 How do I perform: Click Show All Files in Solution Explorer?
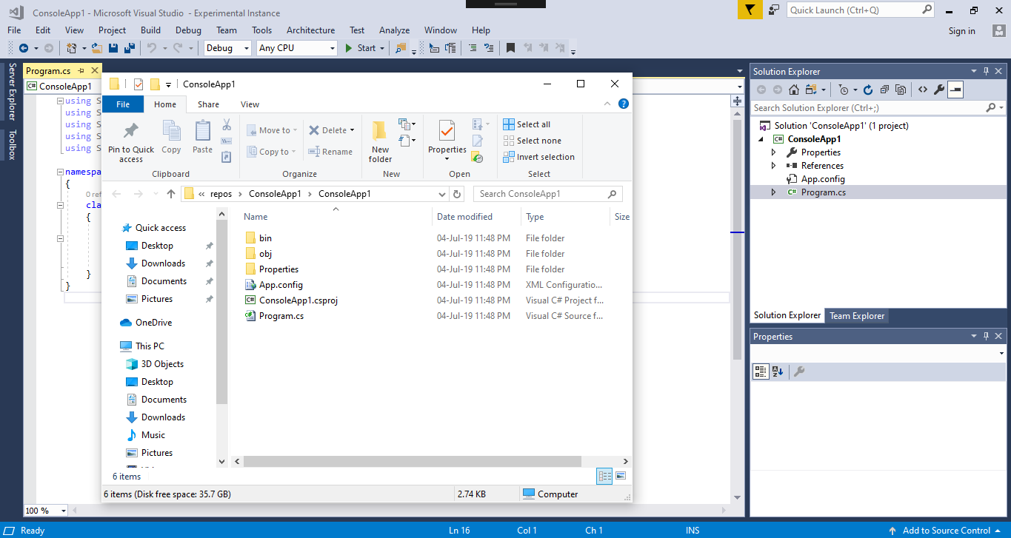(x=901, y=90)
